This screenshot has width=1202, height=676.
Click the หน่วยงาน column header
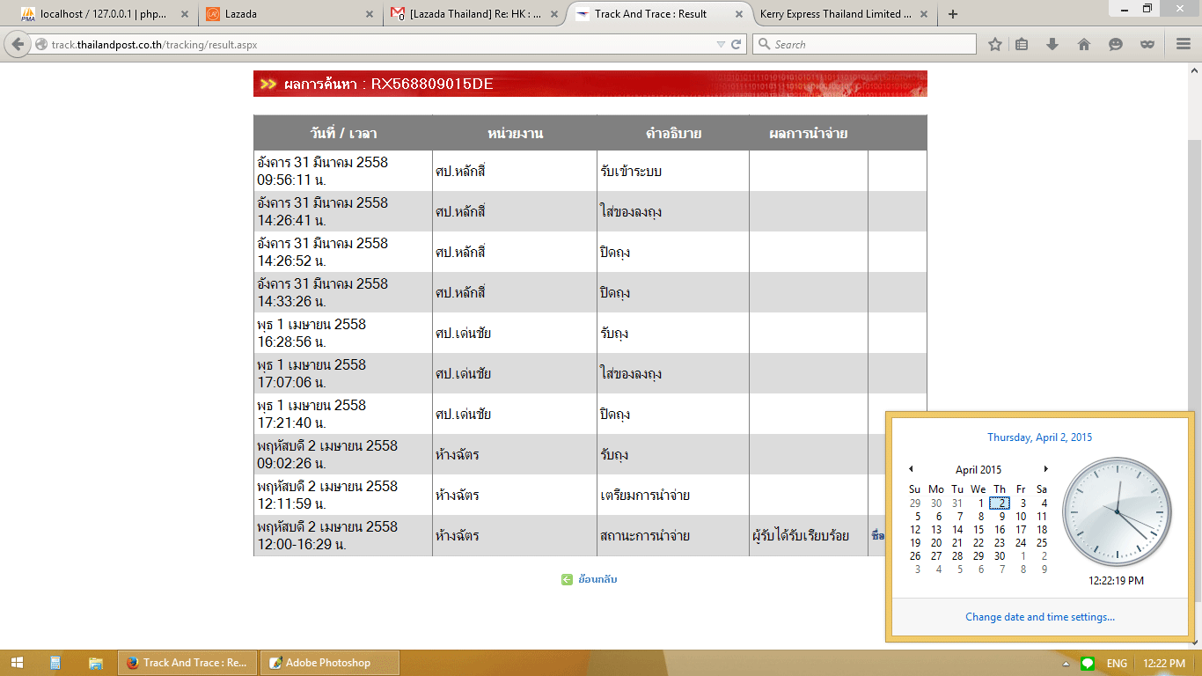(x=515, y=133)
